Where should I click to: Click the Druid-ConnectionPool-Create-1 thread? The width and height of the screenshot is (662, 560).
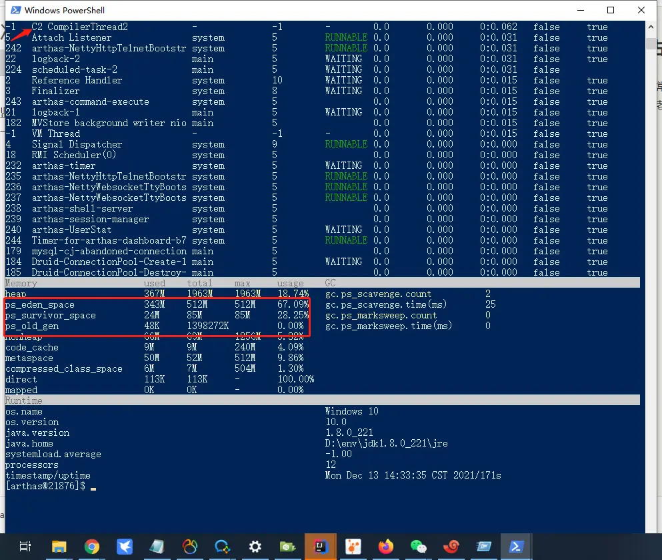pos(109,262)
